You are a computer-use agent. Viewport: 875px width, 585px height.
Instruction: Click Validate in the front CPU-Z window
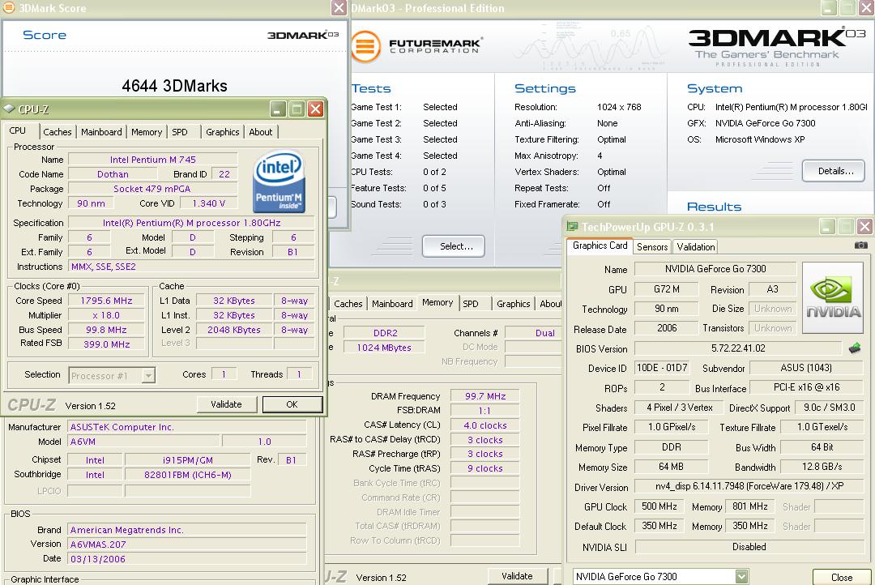pyautogui.click(x=227, y=404)
